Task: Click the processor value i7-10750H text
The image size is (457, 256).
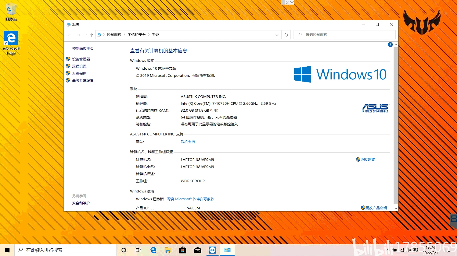Action: (228, 103)
